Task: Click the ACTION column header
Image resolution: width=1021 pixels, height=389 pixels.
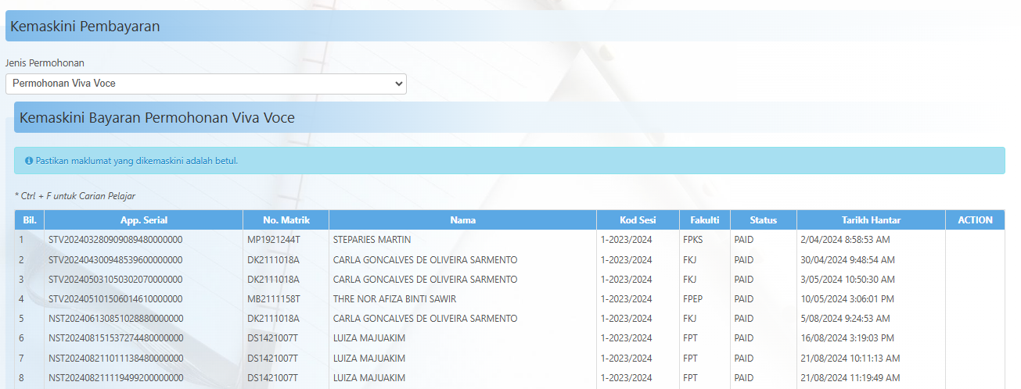Action: [975, 220]
